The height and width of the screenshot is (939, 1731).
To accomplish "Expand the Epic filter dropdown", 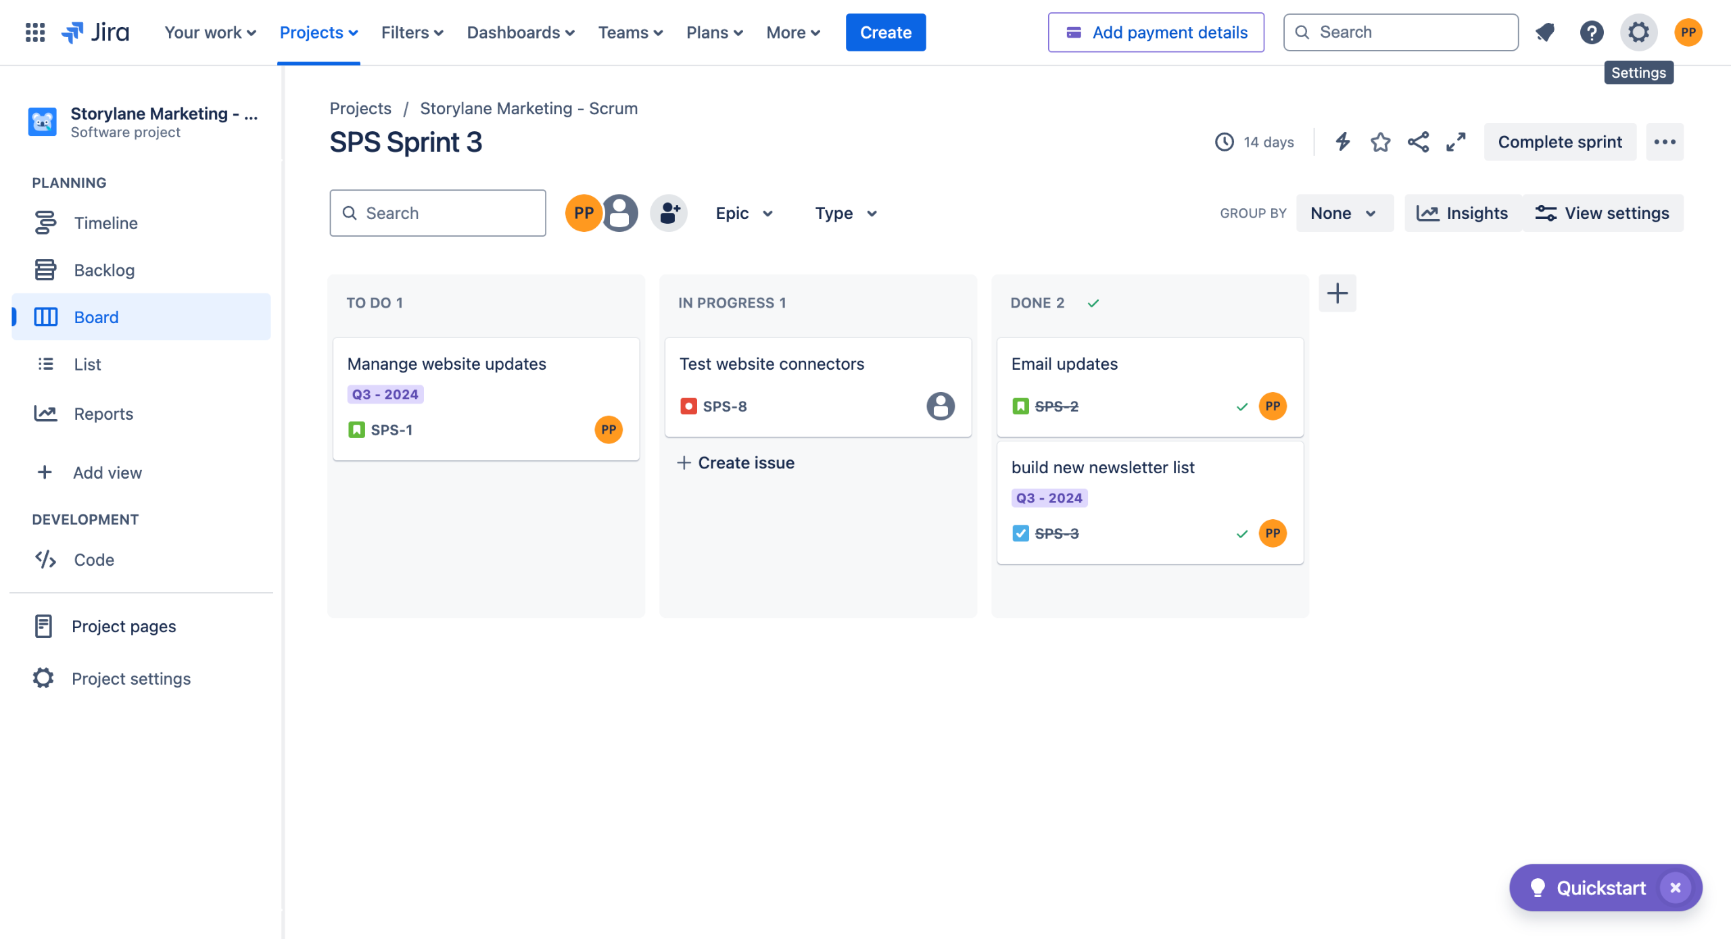I will coord(744,213).
